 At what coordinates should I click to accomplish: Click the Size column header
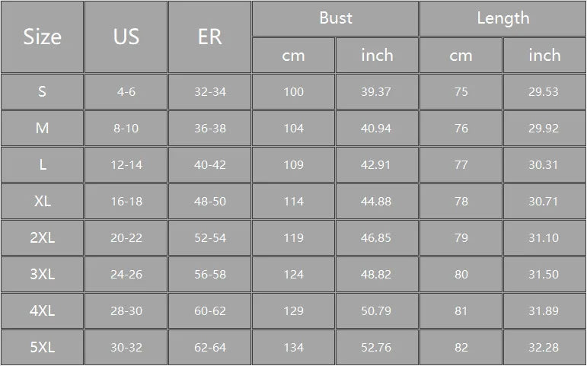pyautogui.click(x=43, y=37)
